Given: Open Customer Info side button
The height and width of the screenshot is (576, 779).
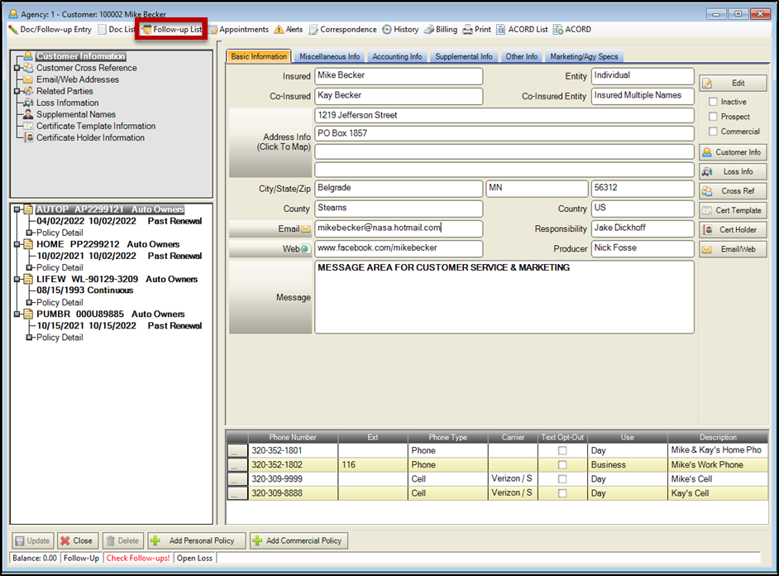Looking at the screenshot, I should click(x=733, y=152).
